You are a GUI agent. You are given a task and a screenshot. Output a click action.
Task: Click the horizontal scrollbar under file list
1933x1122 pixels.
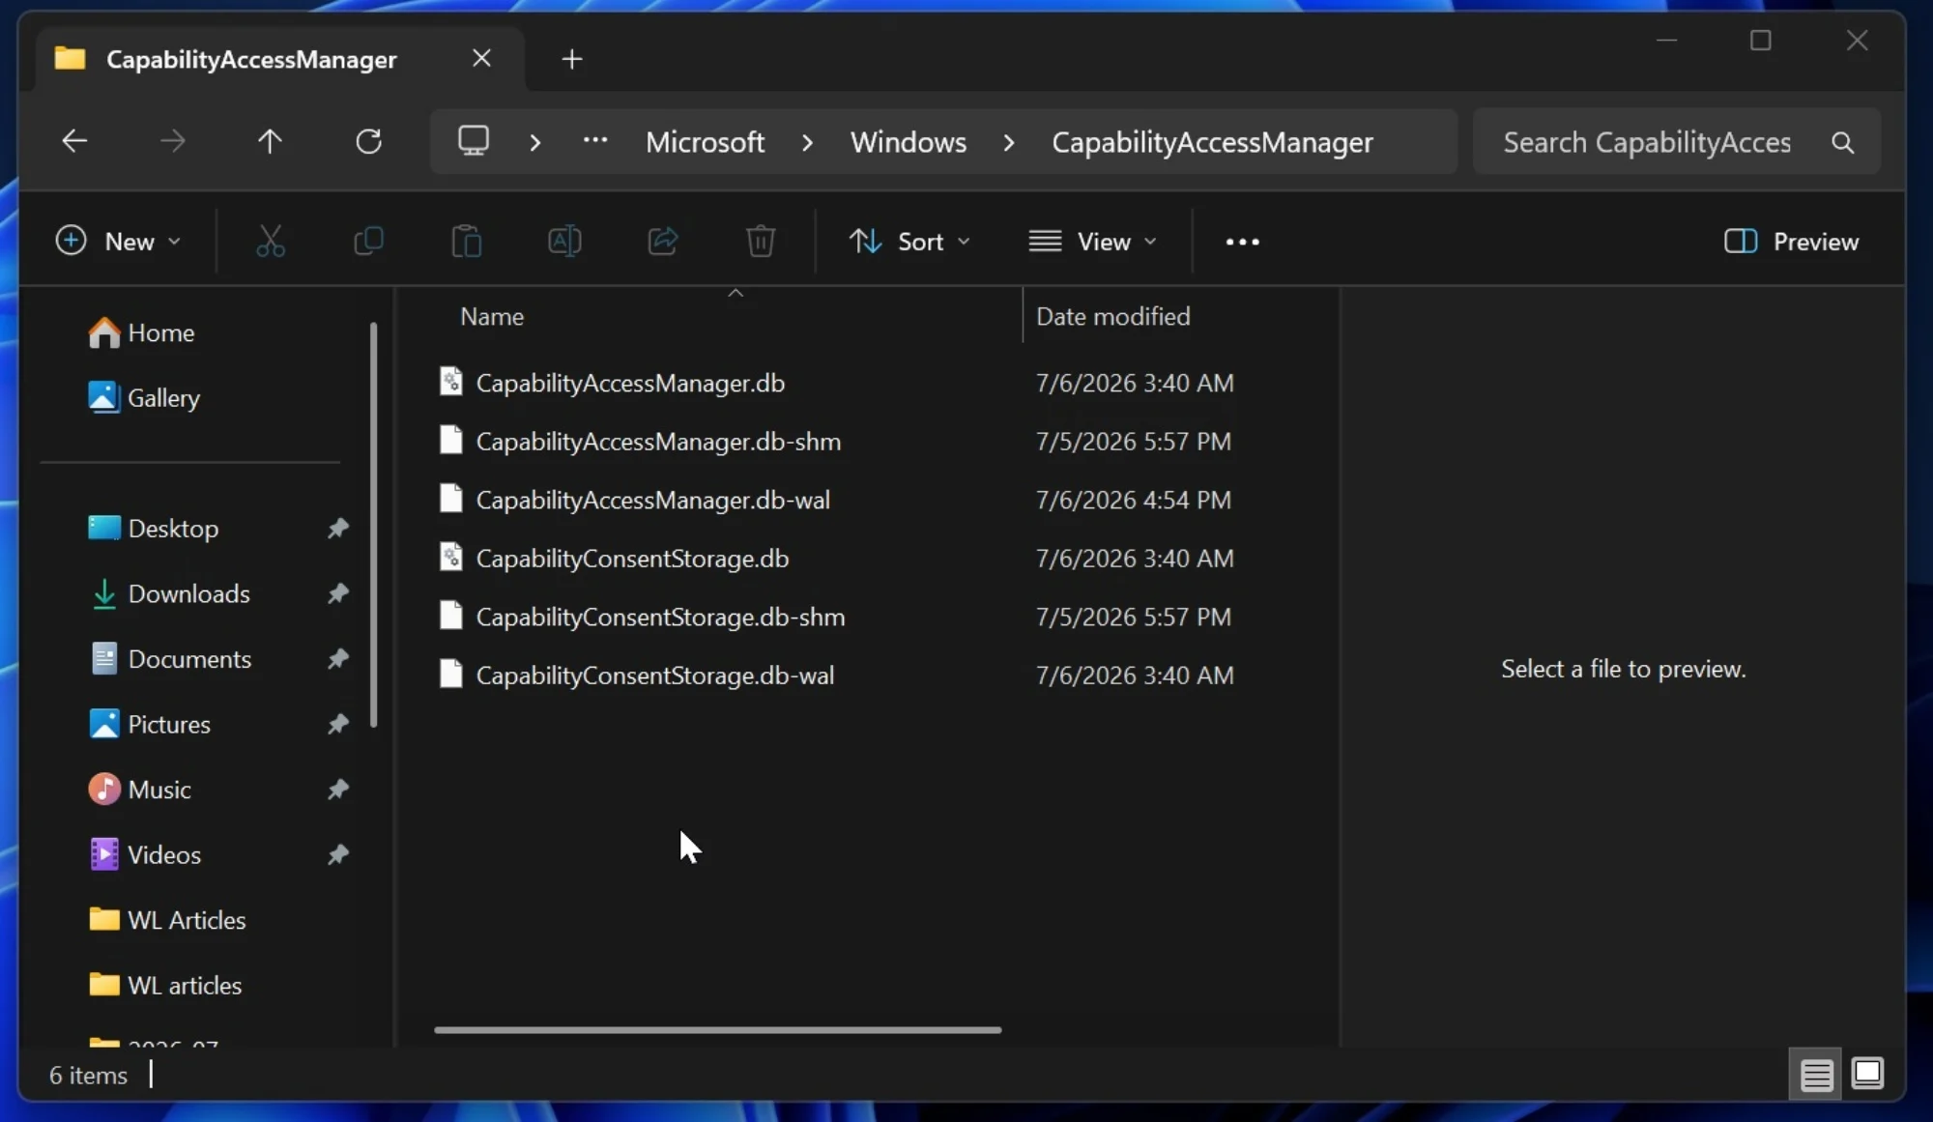click(x=717, y=1030)
